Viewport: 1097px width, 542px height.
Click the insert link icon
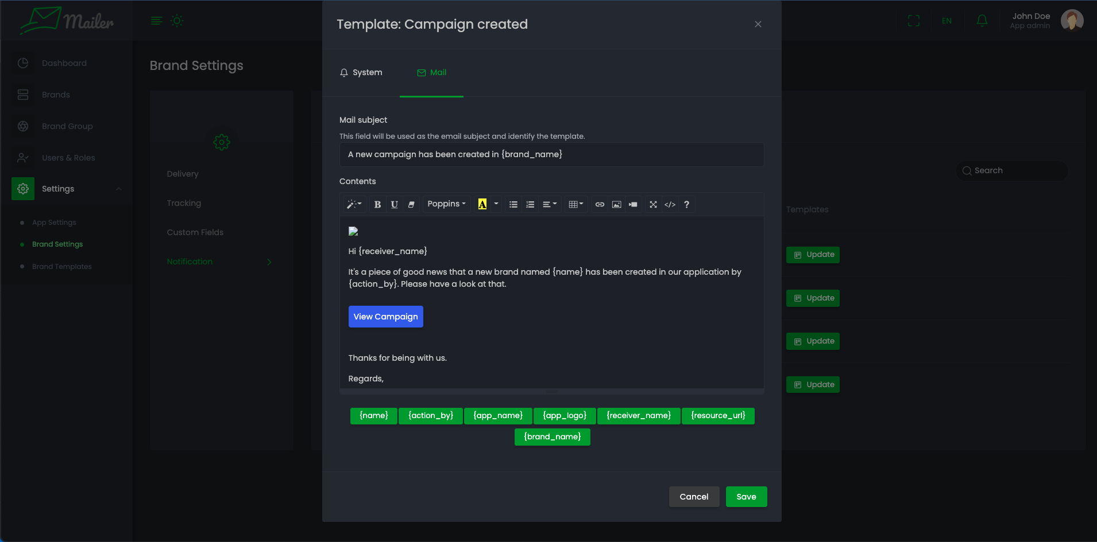coord(600,204)
